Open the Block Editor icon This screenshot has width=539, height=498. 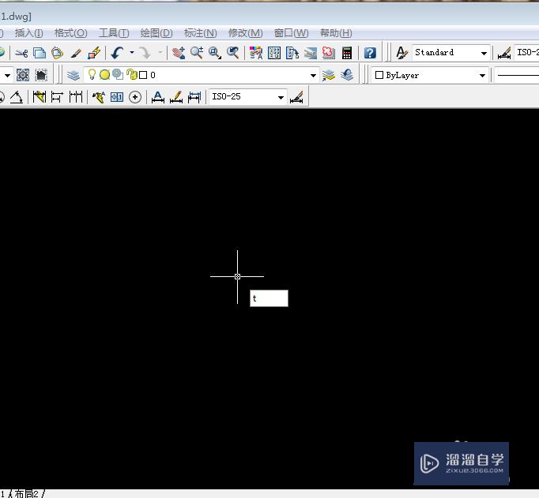click(94, 53)
